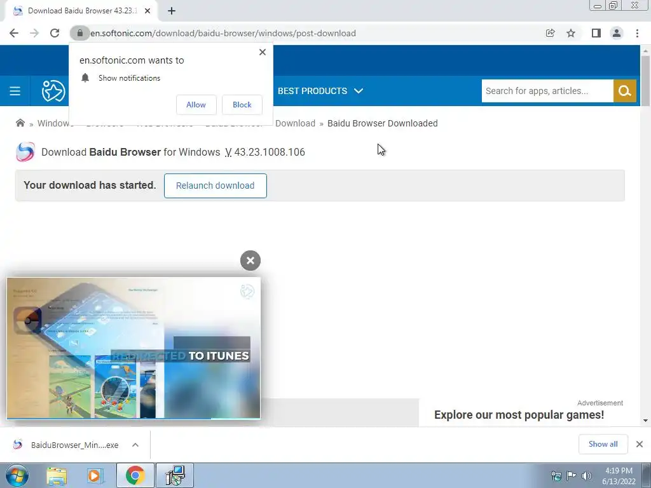This screenshot has height=488, width=651.
Task: Open the Softonic hamburger menu
Action: 15,91
